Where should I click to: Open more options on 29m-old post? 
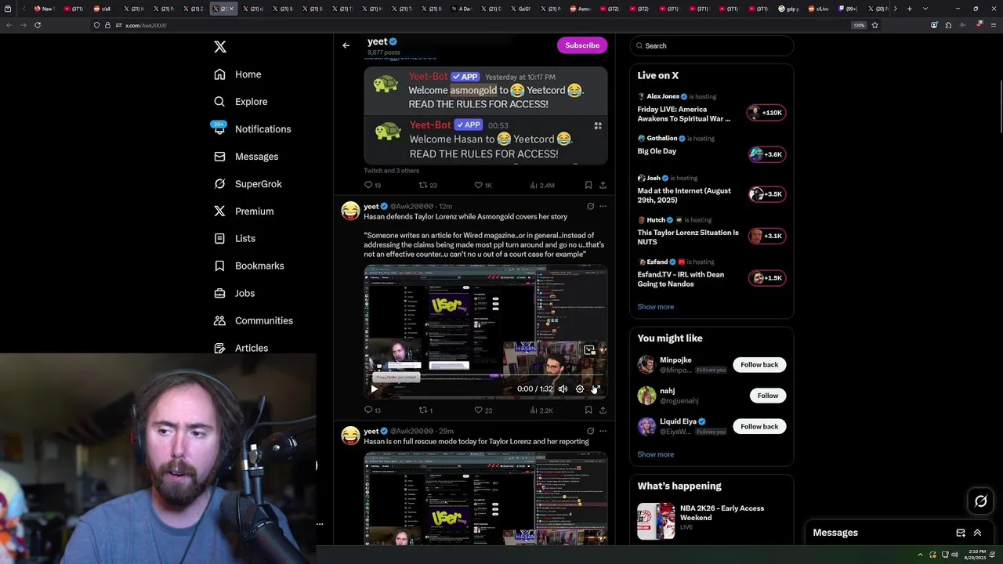click(x=603, y=431)
